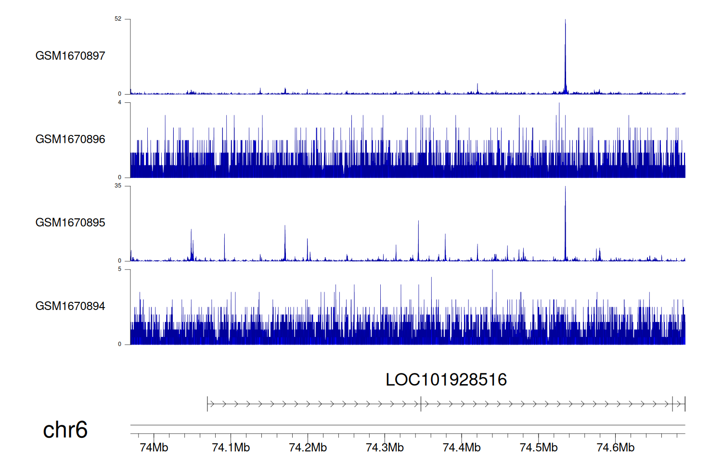Select the 74.1Mb position label
Image resolution: width=722 pixels, height=471 pixels.
(x=231, y=447)
